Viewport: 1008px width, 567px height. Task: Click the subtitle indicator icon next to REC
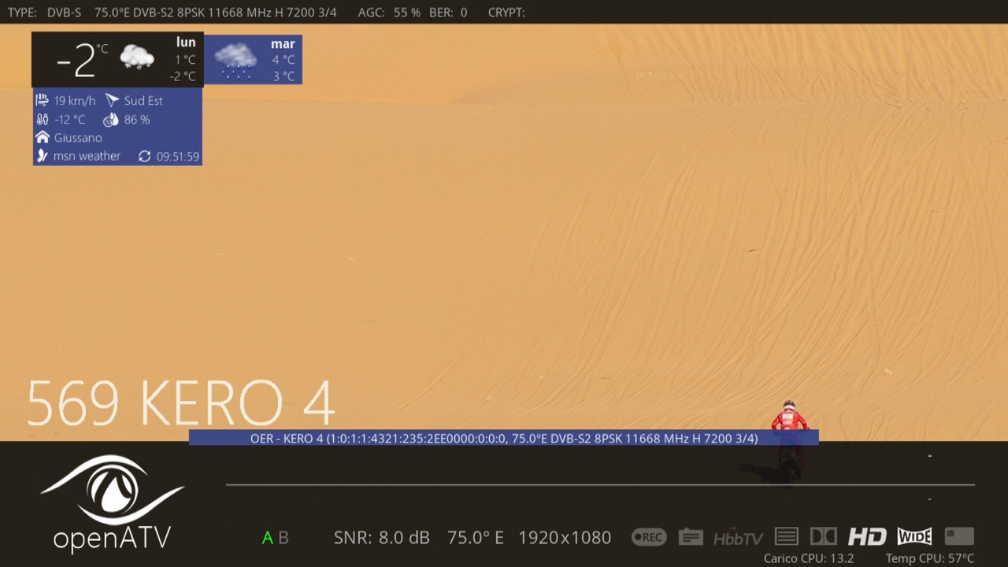pyautogui.click(x=691, y=536)
